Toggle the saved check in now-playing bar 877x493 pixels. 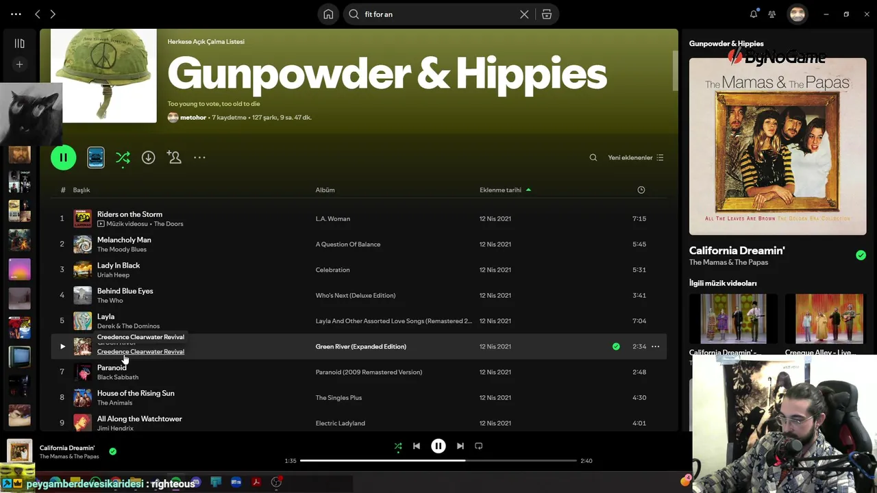[x=112, y=451]
